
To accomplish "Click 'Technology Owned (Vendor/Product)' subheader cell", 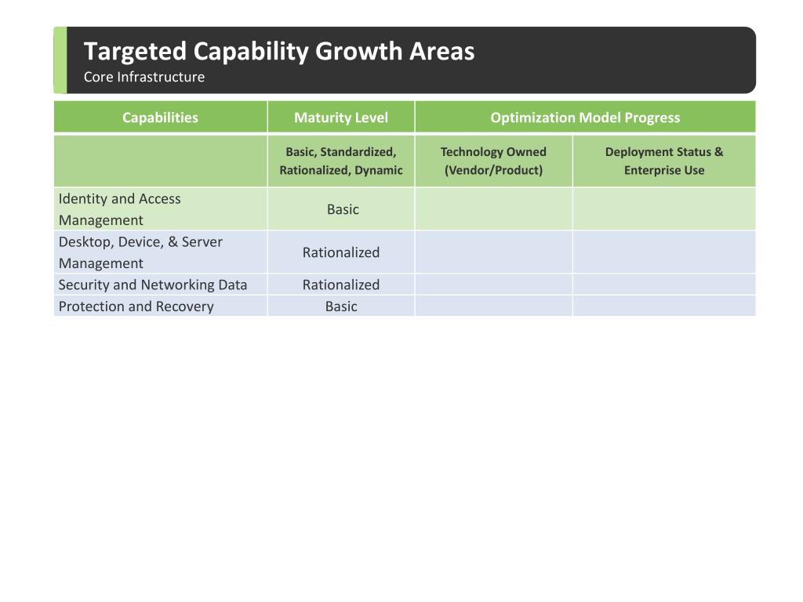I will [x=494, y=161].
